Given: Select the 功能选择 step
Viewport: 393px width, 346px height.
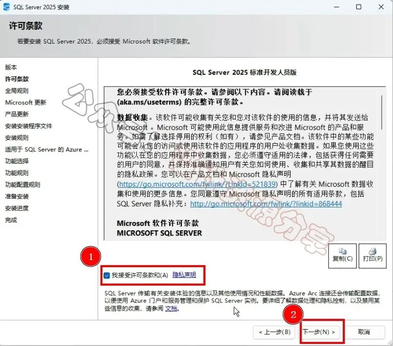Looking at the screenshot, I should click(17, 161).
